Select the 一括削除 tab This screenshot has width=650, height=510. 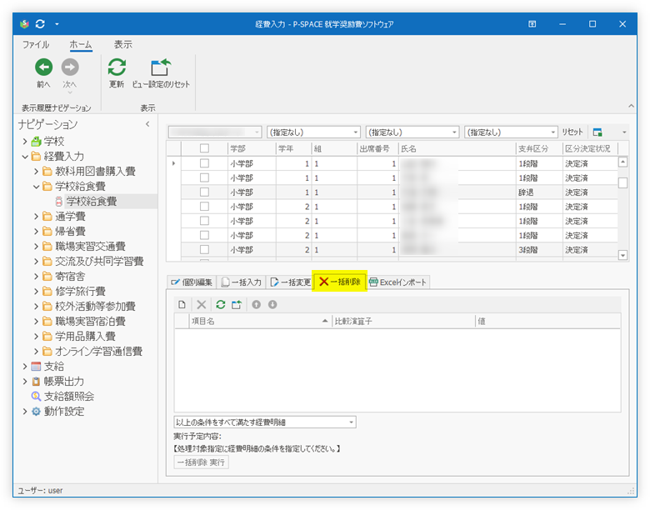click(x=340, y=282)
